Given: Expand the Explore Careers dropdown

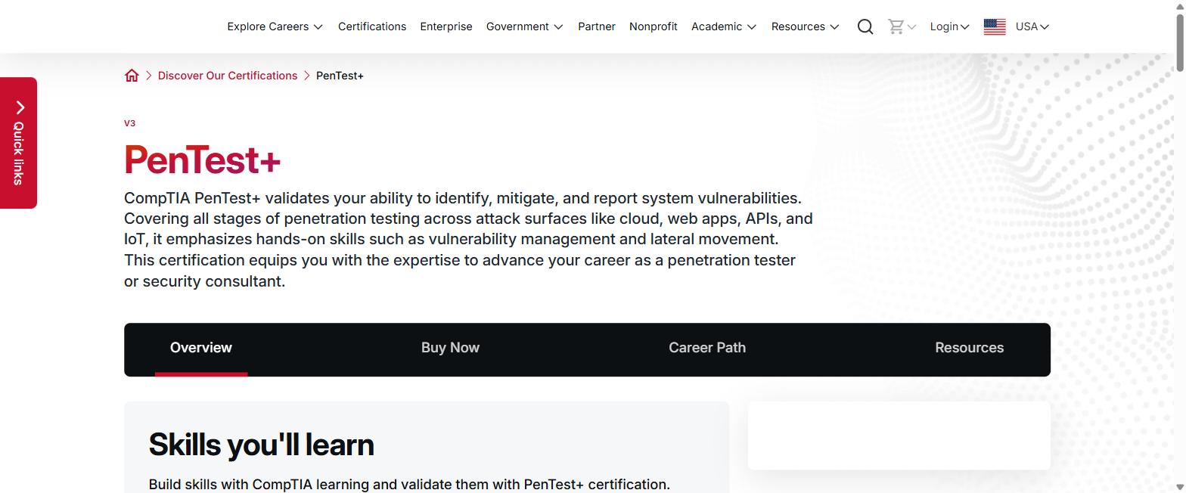Looking at the screenshot, I should point(275,26).
